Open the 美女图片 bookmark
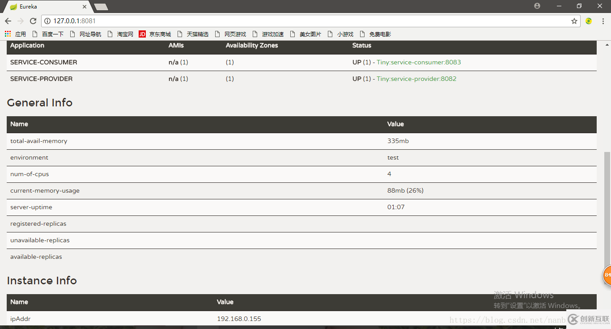Viewport: 611px width, 329px height. (305, 34)
